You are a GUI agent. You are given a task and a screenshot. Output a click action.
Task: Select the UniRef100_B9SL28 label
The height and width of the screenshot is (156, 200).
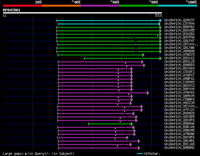pyautogui.click(x=179, y=61)
